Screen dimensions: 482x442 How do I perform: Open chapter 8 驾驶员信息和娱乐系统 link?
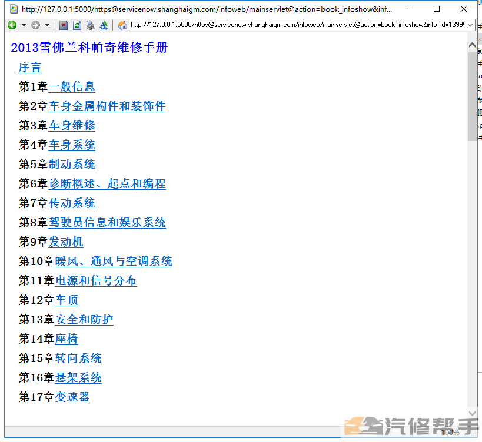click(x=107, y=223)
